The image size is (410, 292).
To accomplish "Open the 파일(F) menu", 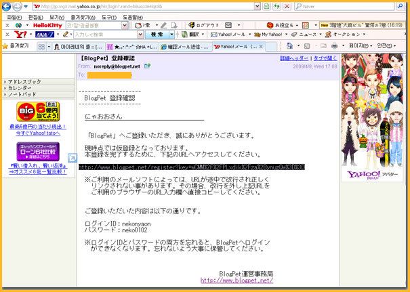I will tap(14, 17).
